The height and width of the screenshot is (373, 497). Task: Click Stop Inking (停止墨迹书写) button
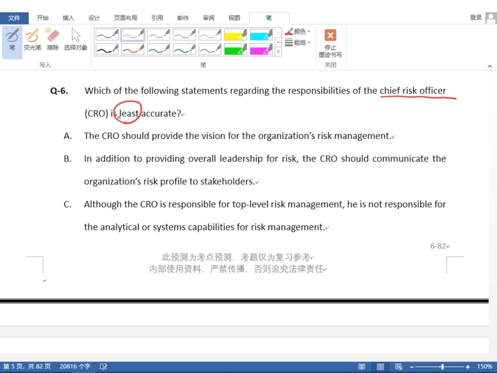(x=330, y=43)
